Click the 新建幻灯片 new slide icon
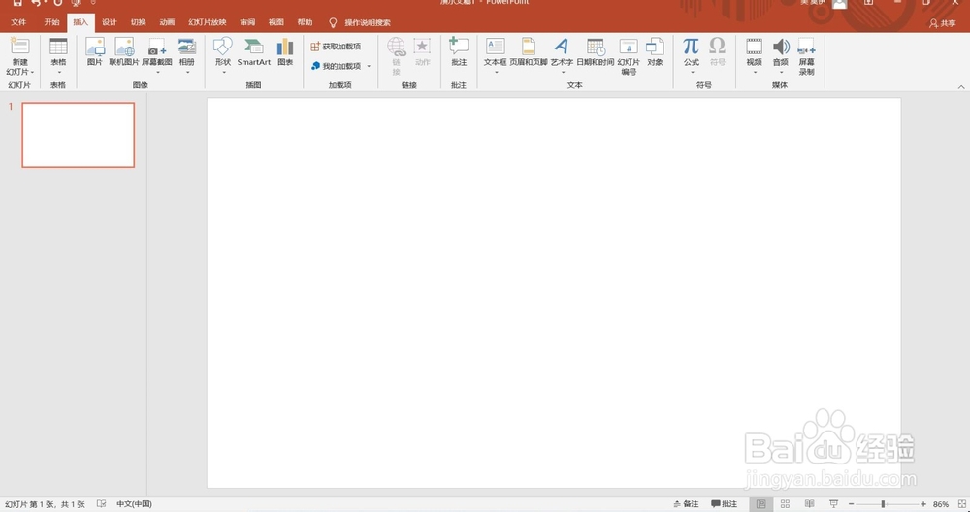 19,47
